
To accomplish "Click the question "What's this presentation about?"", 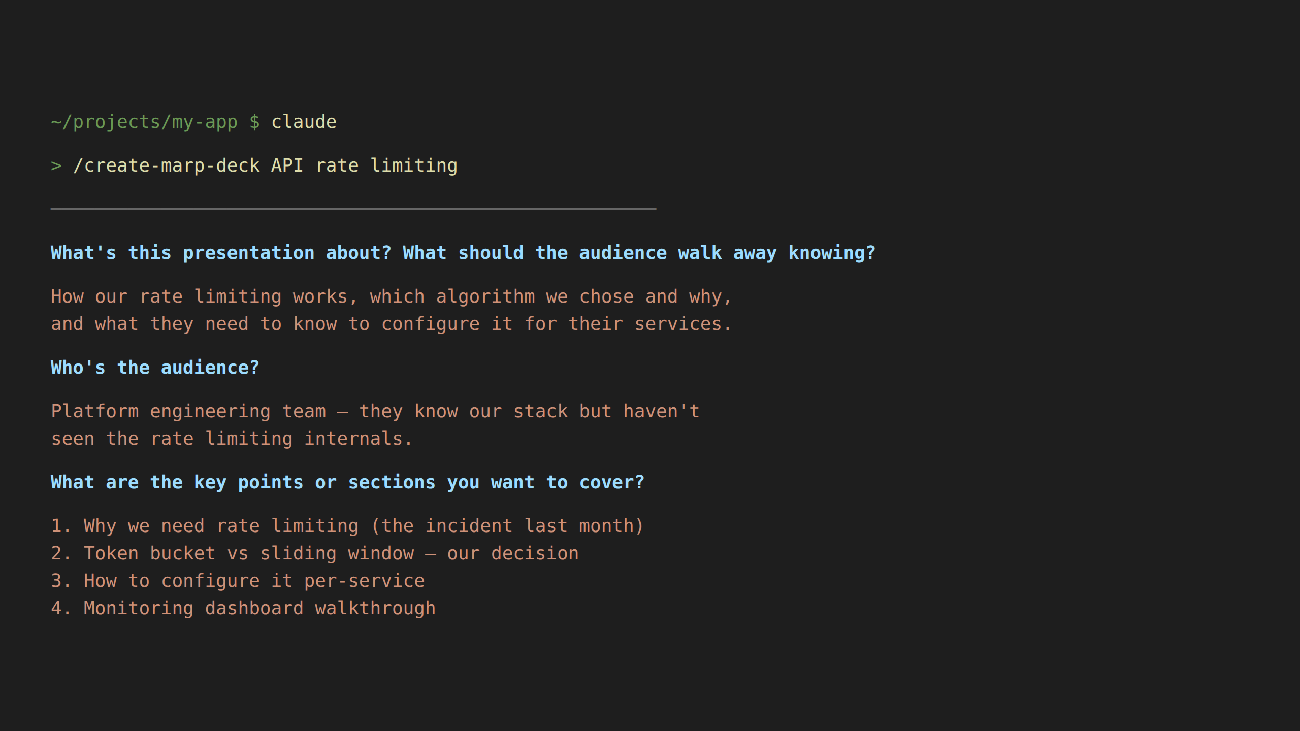I will (221, 253).
